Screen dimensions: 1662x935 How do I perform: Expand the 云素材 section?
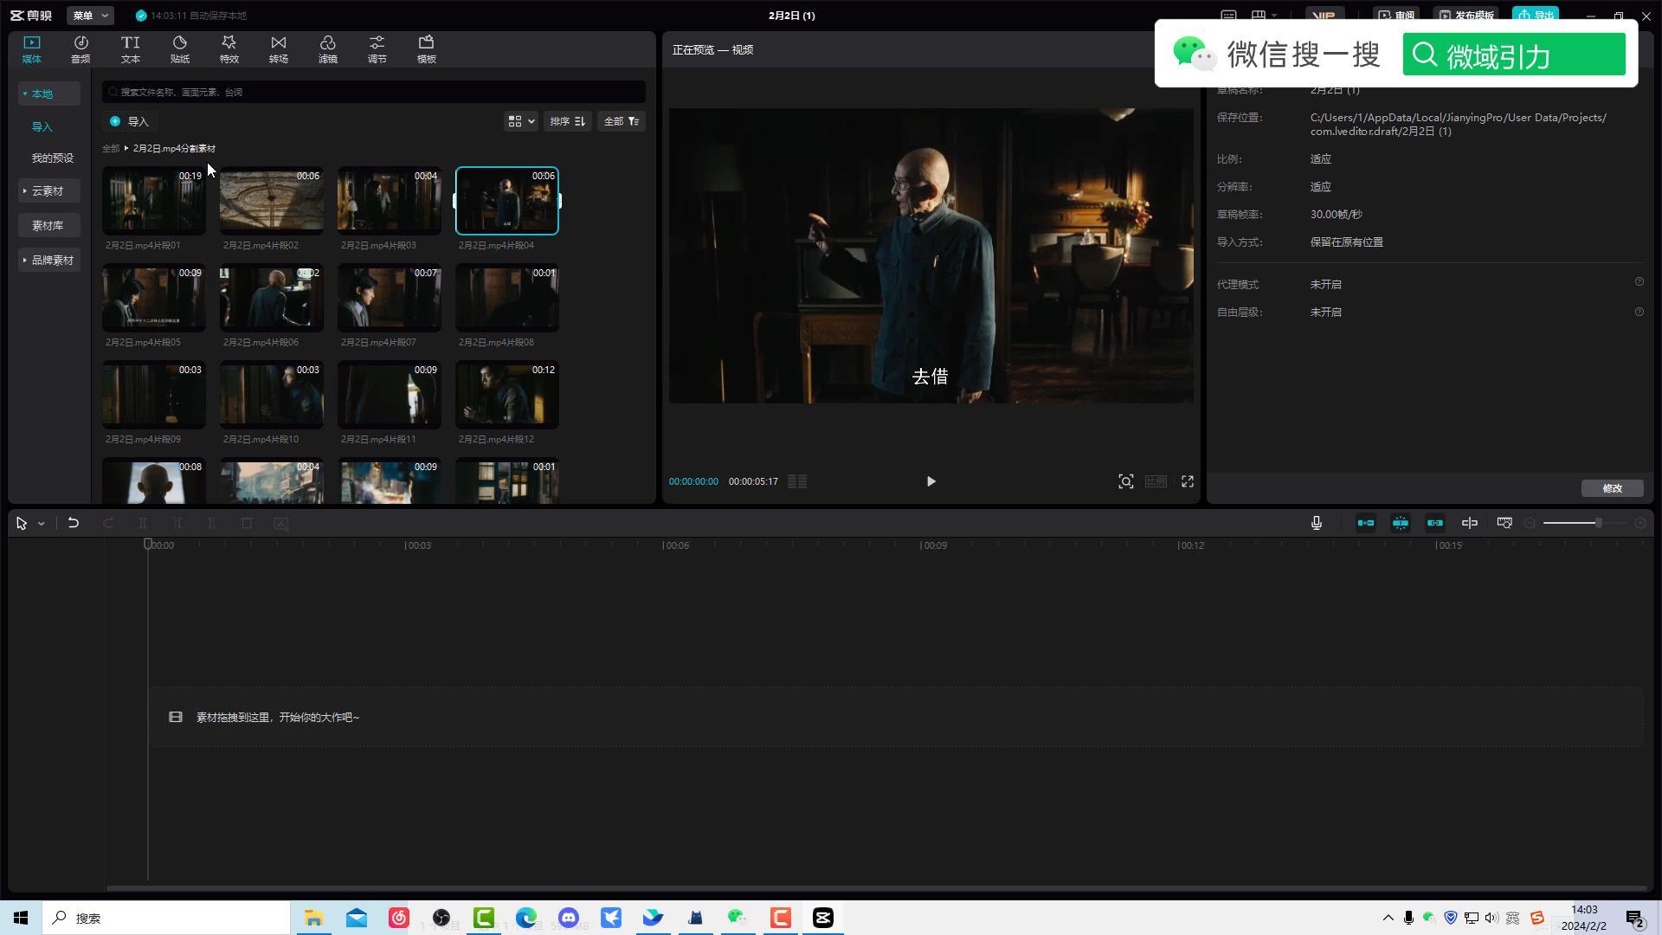48,190
